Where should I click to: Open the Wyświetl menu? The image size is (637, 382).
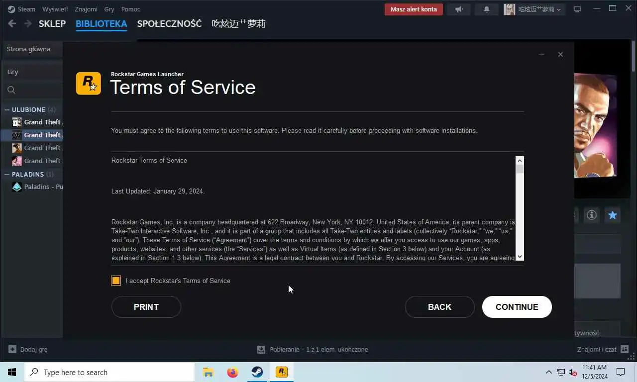tap(55, 9)
